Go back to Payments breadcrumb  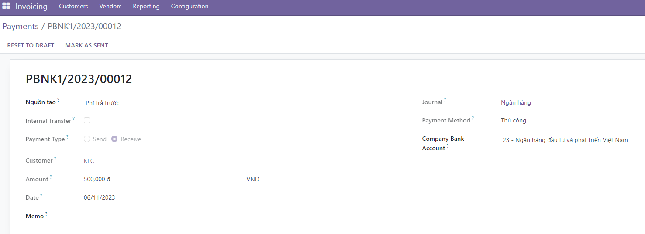[21, 27]
